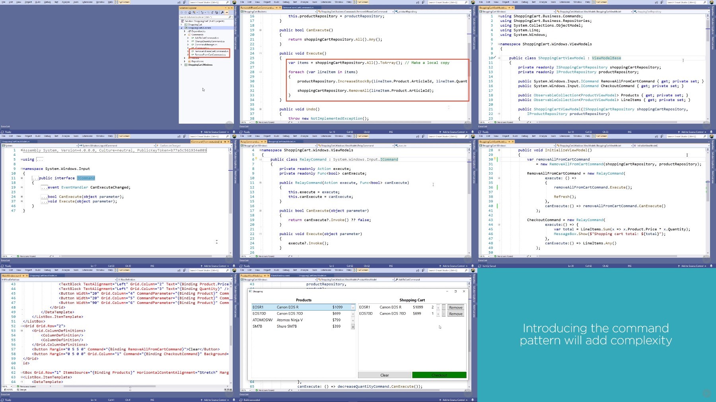
Task: Click Send Feedback icon above RemoveAllFromCartCommand editor
Action: pyautogui.click(x=423, y=2)
